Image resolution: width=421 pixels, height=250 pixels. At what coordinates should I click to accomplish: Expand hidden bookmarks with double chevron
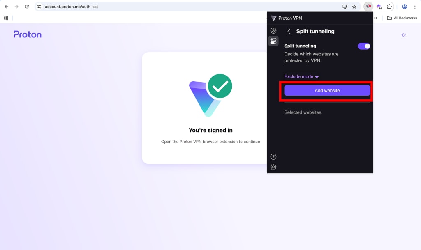(376, 18)
